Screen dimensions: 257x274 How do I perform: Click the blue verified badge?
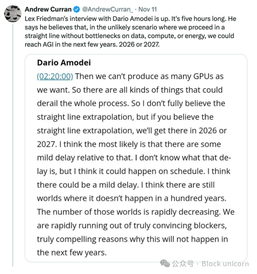[x=76, y=10]
